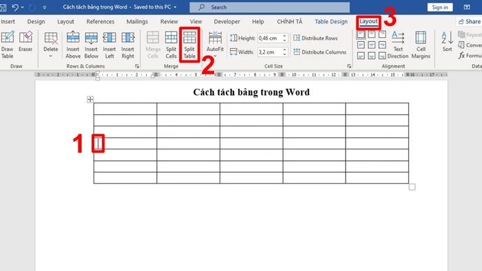
Task: Select Align Bottom Right alignment
Action: (x=382, y=56)
